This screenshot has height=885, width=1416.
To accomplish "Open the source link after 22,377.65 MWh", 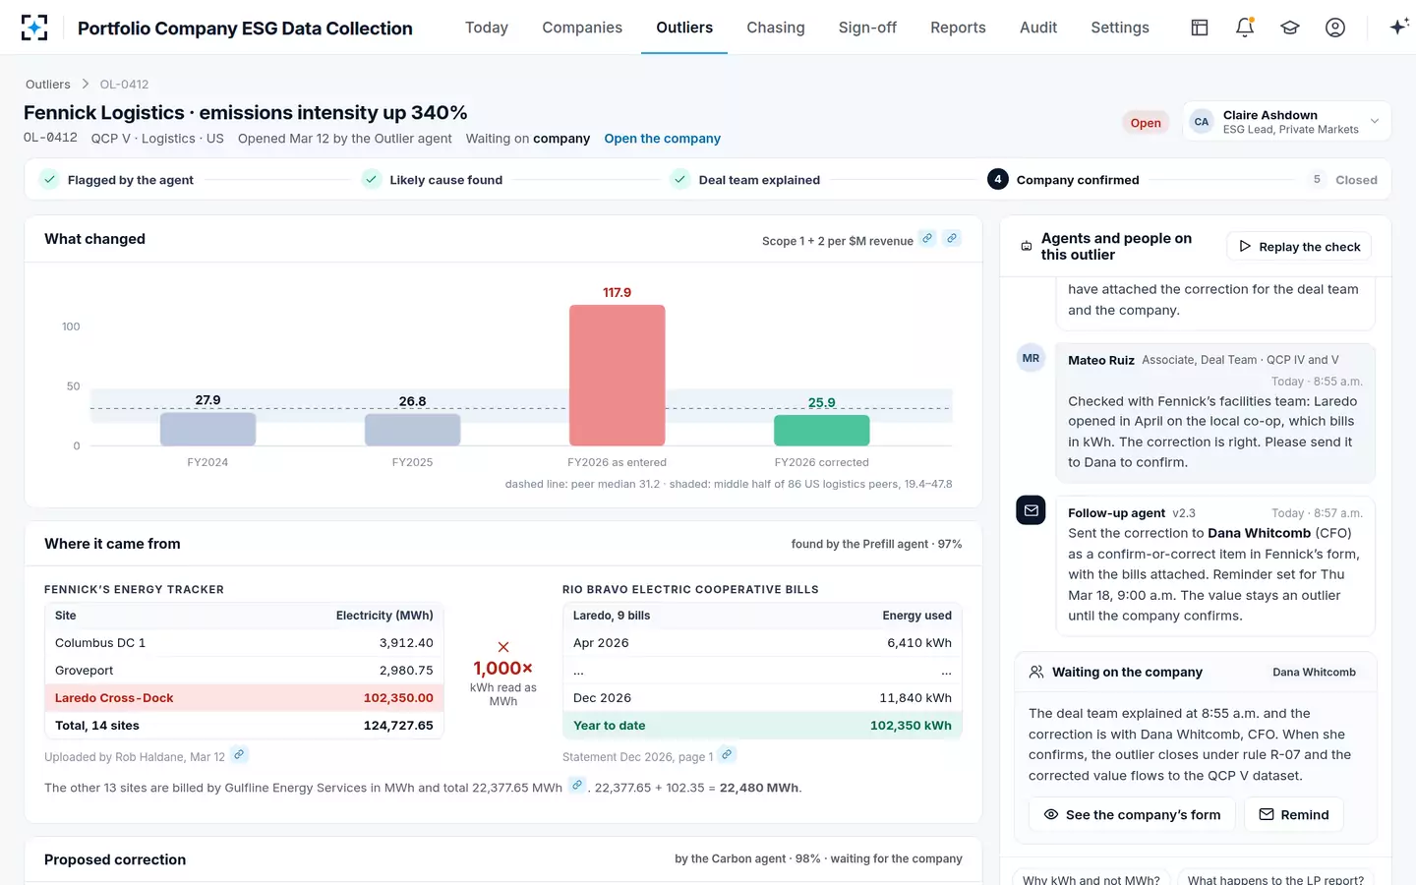I will coord(577,786).
